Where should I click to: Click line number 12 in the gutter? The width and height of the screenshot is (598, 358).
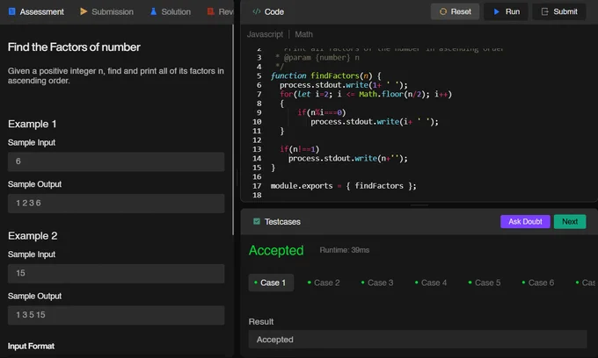tap(257, 140)
